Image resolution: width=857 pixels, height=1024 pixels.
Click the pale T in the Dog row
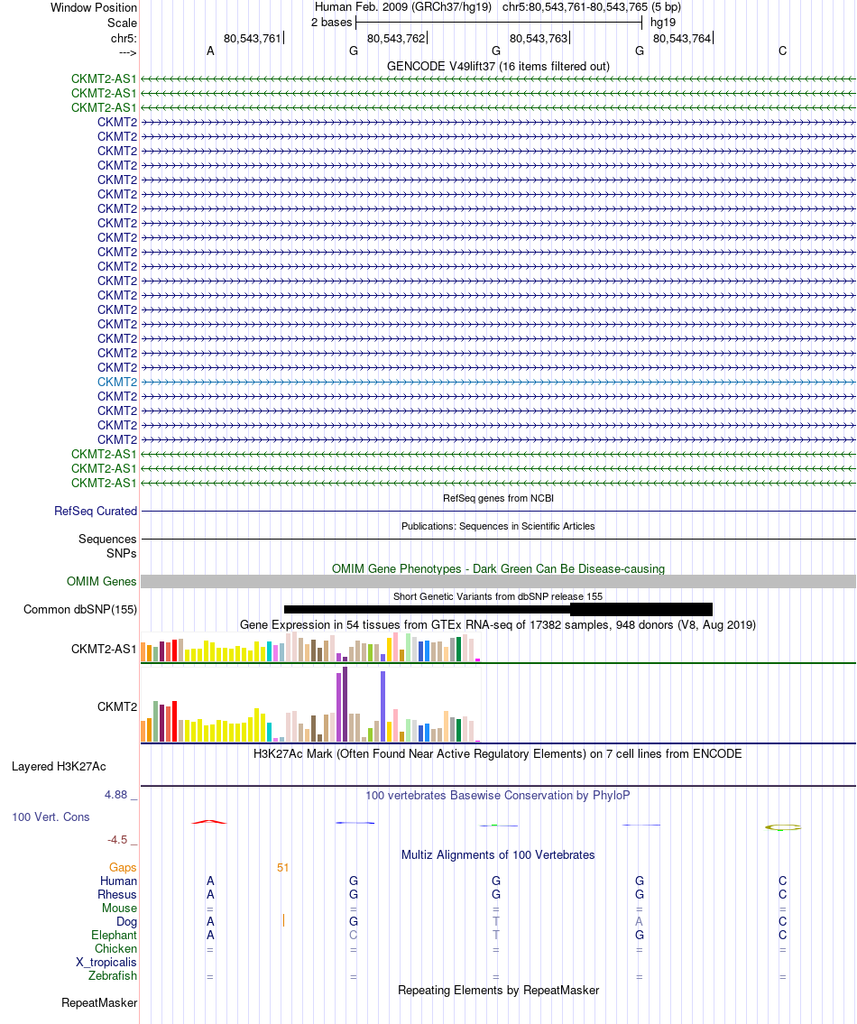pos(496,921)
